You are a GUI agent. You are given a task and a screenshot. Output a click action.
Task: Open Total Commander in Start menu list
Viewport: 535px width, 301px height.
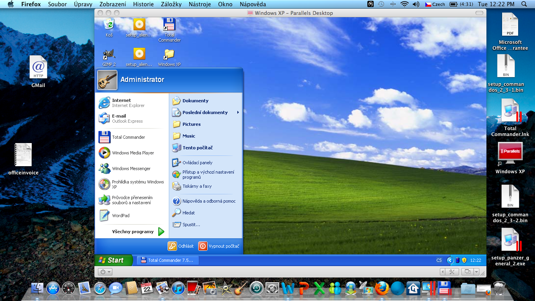(132, 137)
